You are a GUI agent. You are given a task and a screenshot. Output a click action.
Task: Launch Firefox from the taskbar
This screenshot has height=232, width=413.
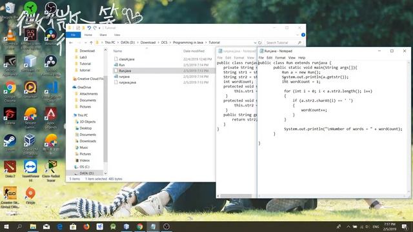86,226
